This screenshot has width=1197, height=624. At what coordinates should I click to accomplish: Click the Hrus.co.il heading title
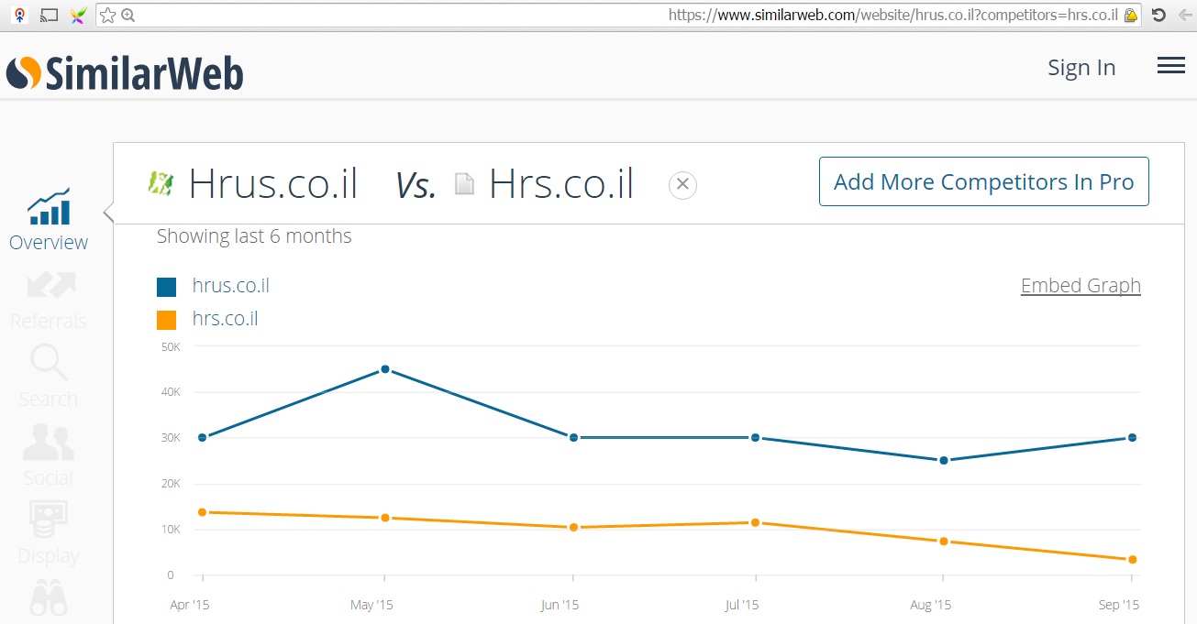[x=273, y=183]
